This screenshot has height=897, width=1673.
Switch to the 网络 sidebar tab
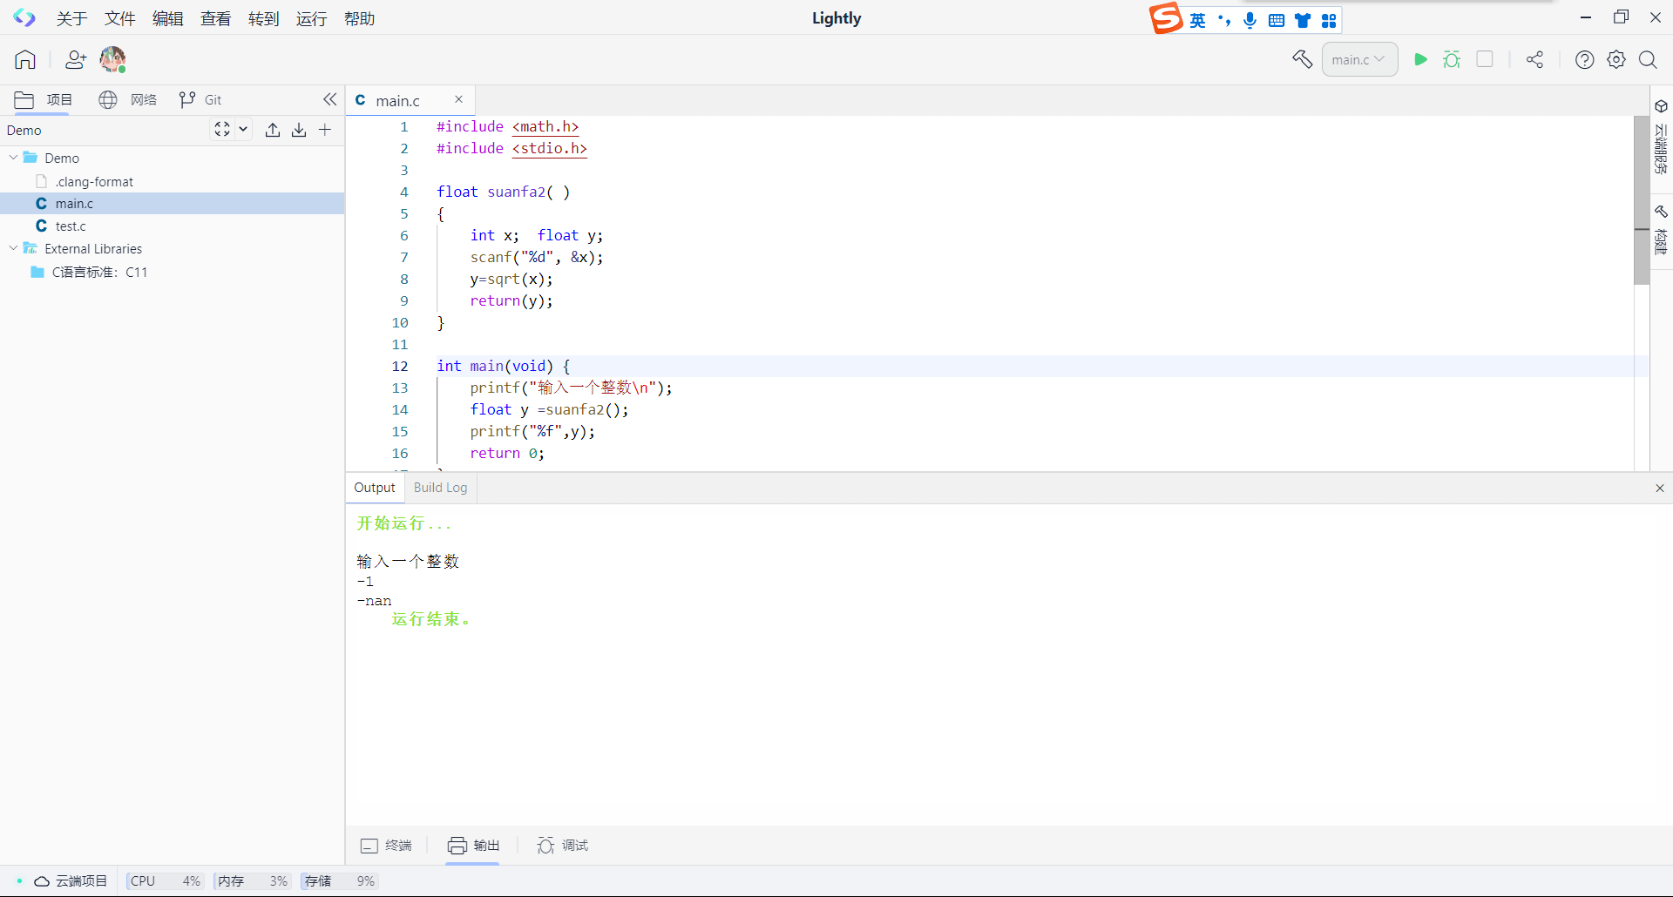pos(128,100)
